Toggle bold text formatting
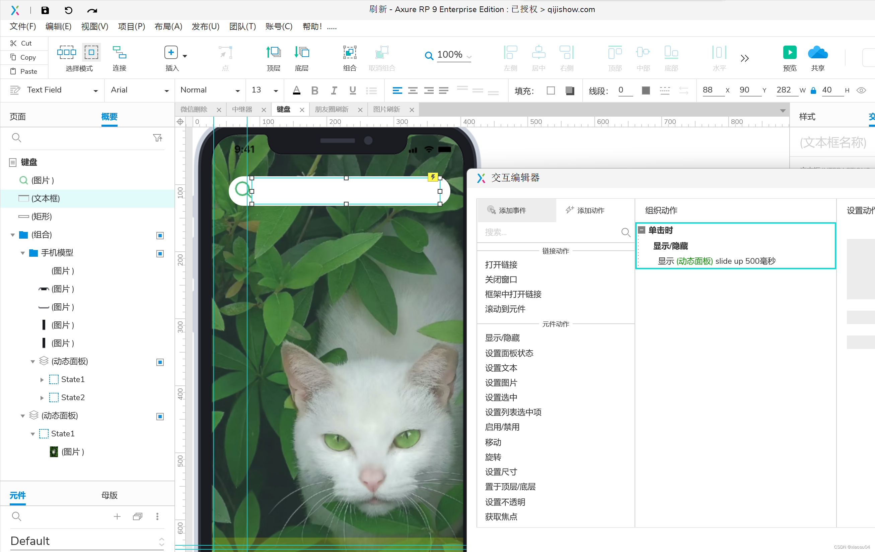This screenshot has height=552, width=875. [x=315, y=90]
